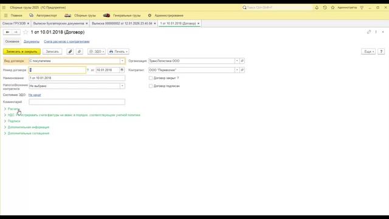The image size is (389, 219).
Task: Close the 1 от 10.01.2018 (Договор) tab
Action: click(198, 23)
